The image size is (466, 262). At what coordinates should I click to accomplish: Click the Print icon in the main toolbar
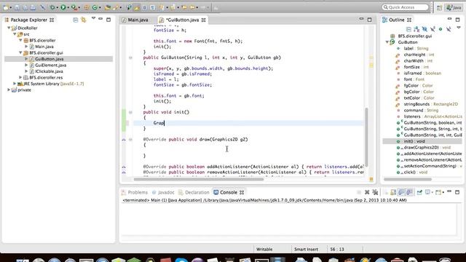pos(33,7)
